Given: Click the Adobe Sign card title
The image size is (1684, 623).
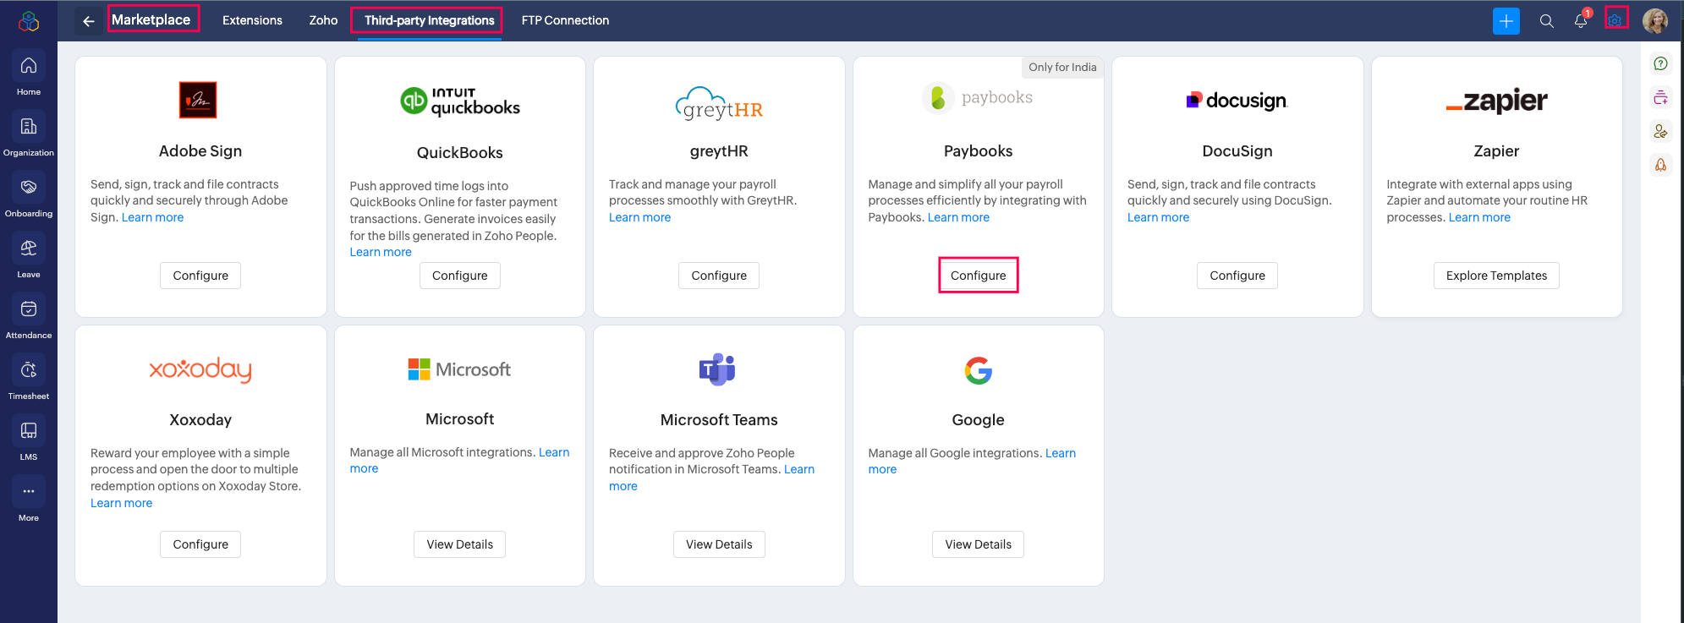Looking at the screenshot, I should [x=200, y=151].
